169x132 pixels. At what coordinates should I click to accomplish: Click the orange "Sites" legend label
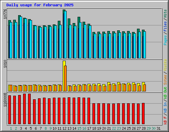165,80
